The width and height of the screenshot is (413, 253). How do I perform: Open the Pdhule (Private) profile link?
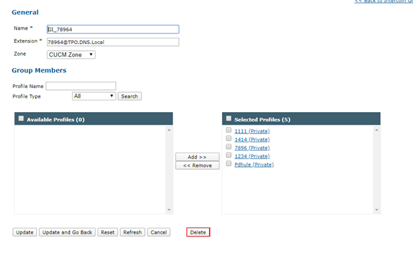pos(254,165)
